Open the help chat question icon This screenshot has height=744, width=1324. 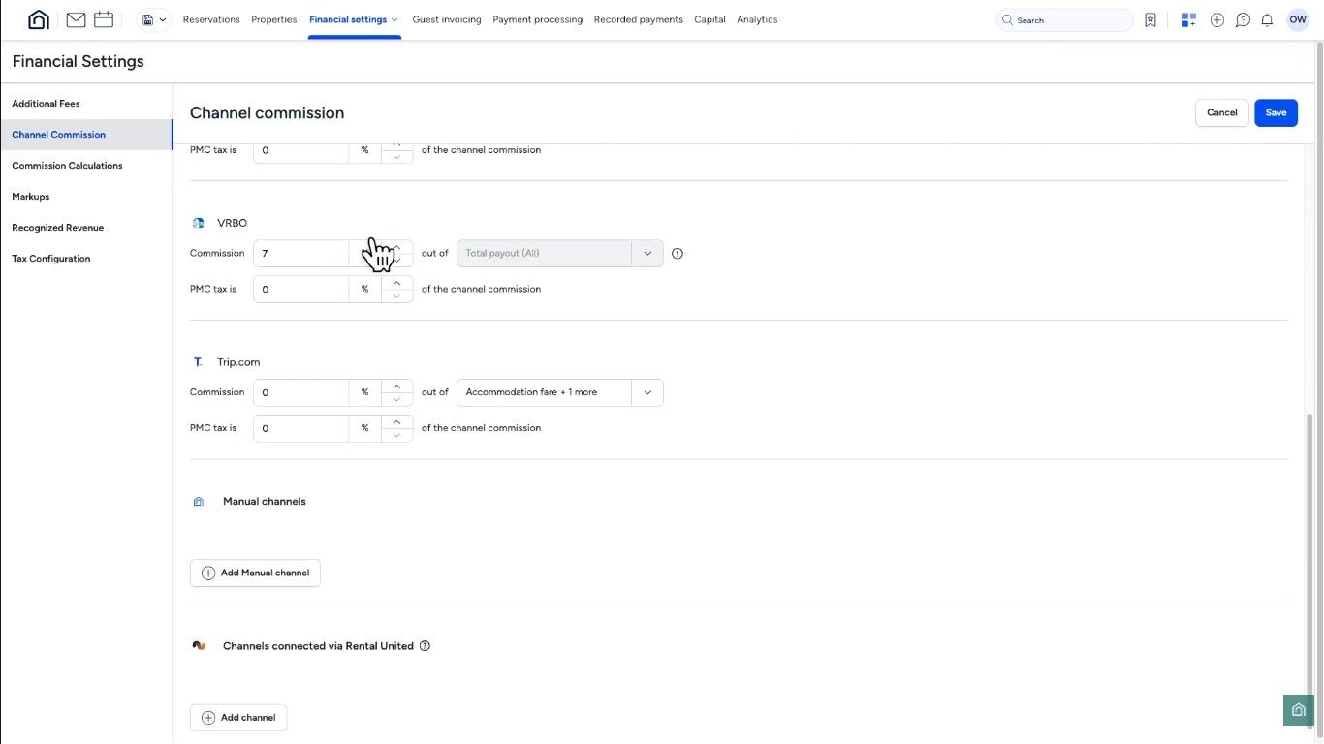pyautogui.click(x=1243, y=19)
